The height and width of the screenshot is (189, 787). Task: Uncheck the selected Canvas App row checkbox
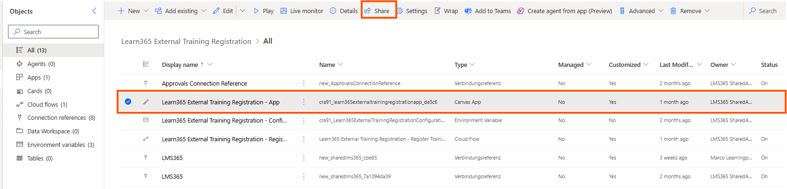click(x=128, y=102)
